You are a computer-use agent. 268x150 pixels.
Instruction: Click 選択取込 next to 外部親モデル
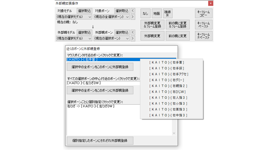(84, 32)
